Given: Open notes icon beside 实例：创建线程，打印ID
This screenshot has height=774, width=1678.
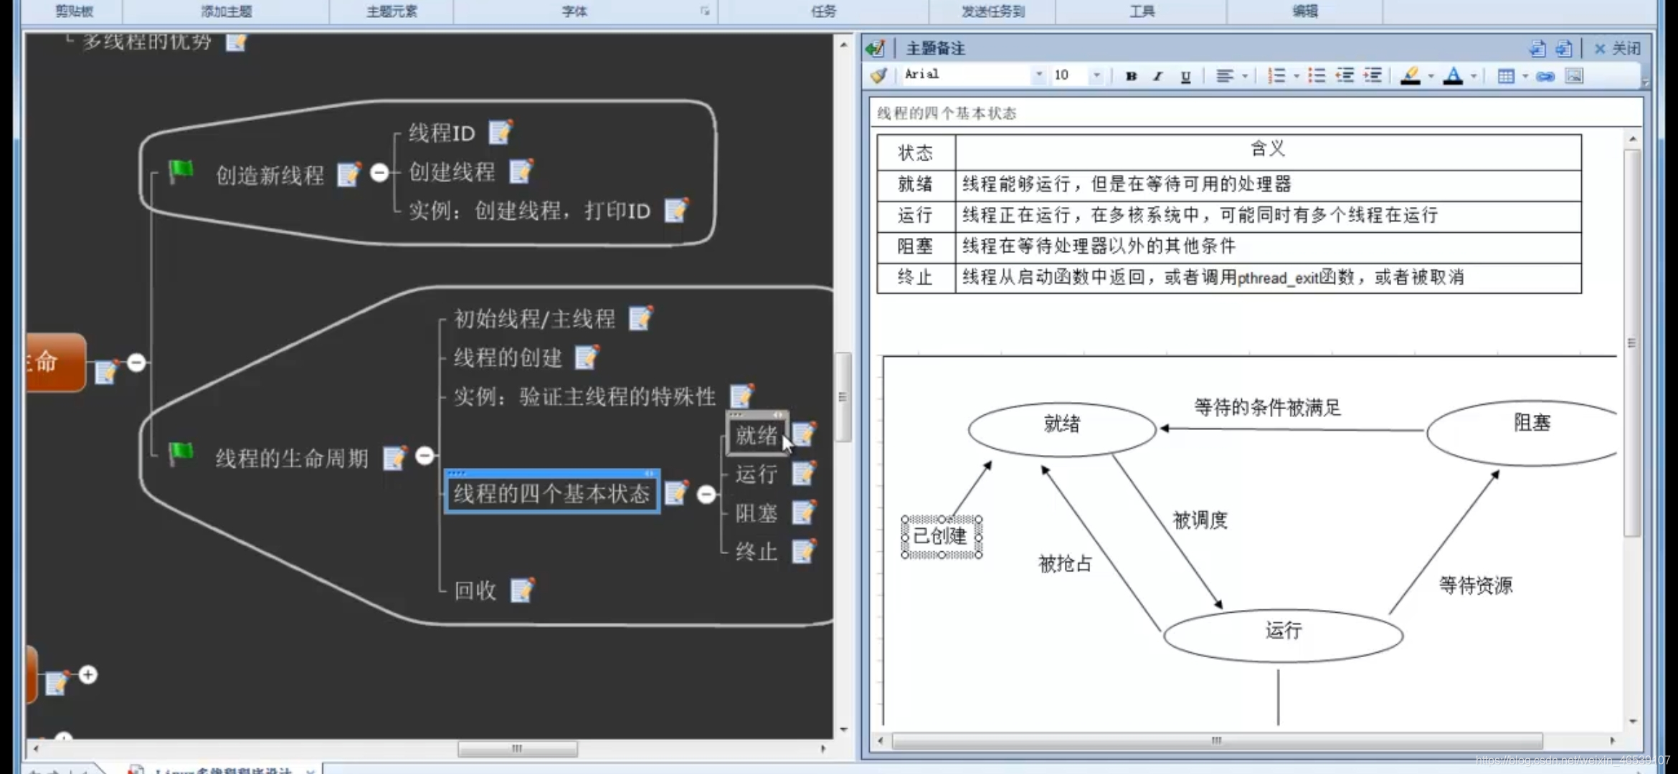Looking at the screenshot, I should [x=676, y=210].
